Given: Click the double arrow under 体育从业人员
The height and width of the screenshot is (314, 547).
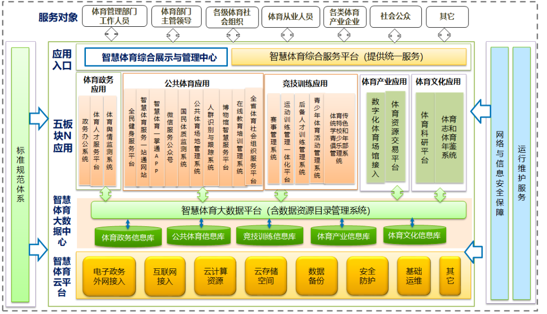Looking at the screenshot, I should [287, 35].
